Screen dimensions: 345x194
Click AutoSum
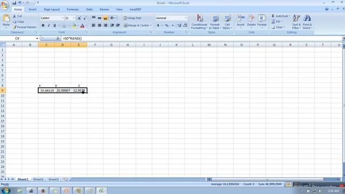[280, 16]
